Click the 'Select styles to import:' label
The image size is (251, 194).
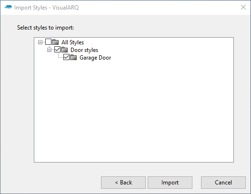pos(45,28)
